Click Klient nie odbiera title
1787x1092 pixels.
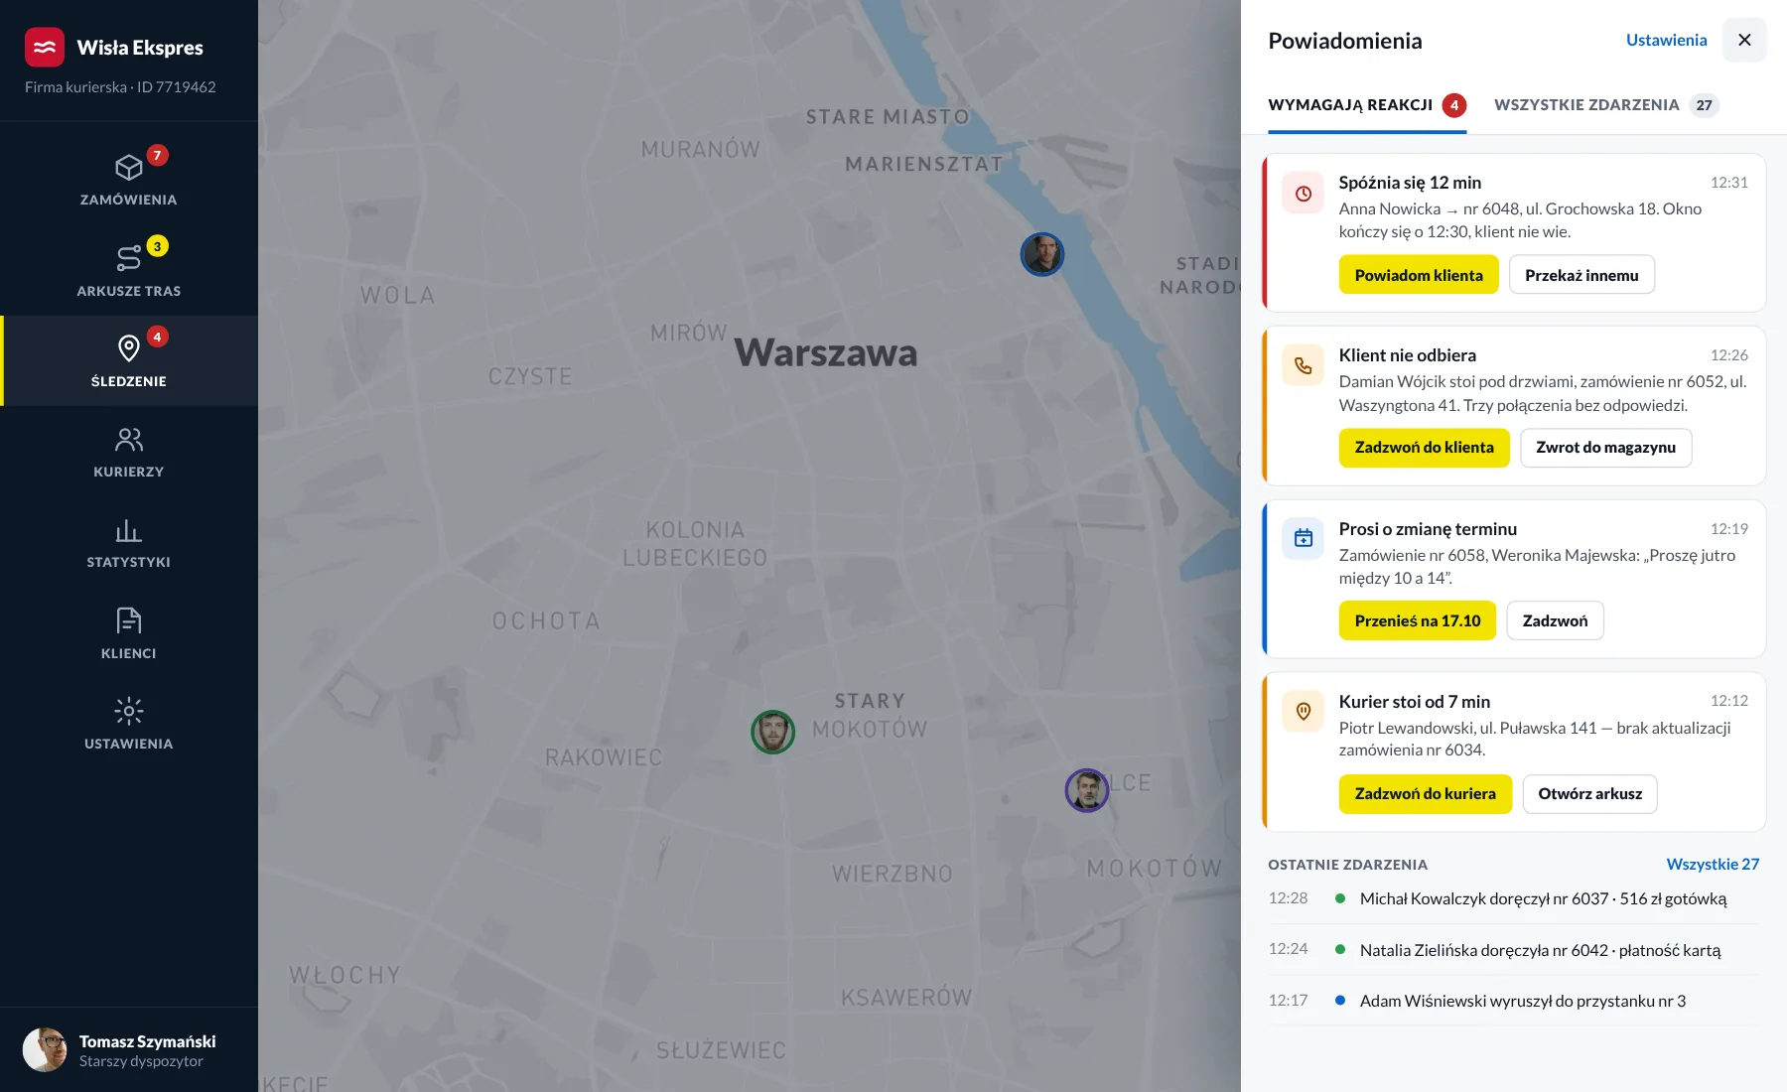[1407, 355]
